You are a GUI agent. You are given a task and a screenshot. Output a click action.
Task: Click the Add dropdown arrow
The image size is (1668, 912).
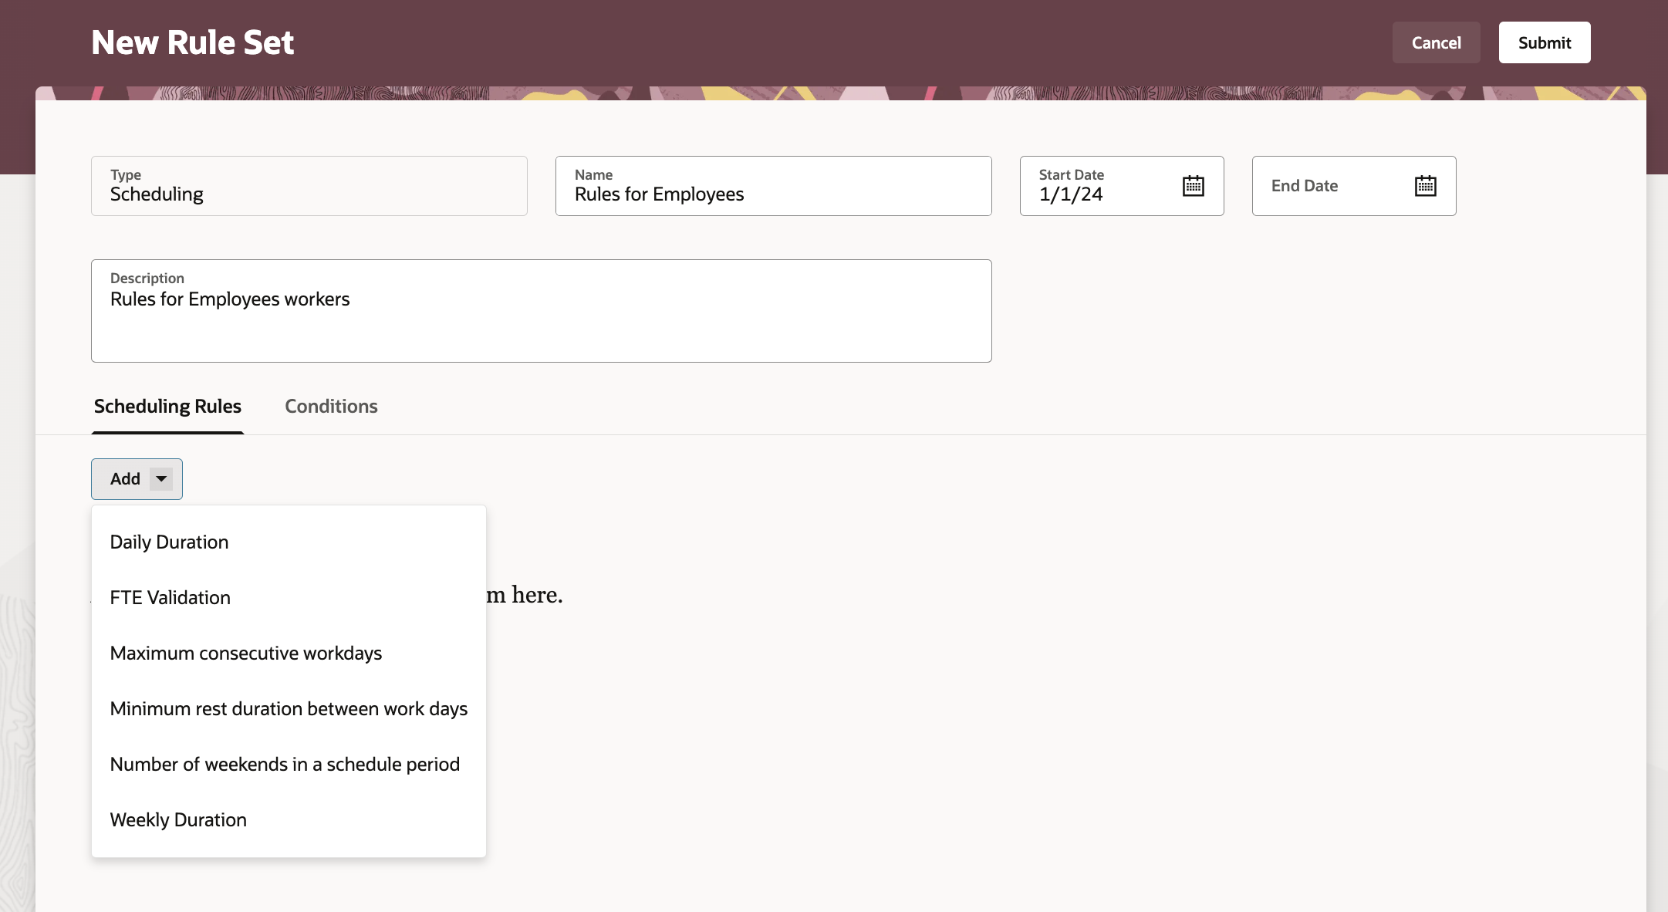point(161,479)
